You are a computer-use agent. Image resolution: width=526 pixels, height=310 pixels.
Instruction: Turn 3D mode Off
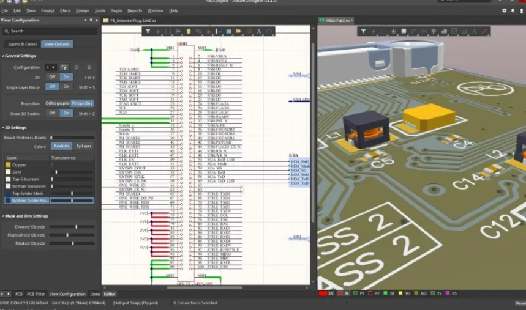pos(52,77)
